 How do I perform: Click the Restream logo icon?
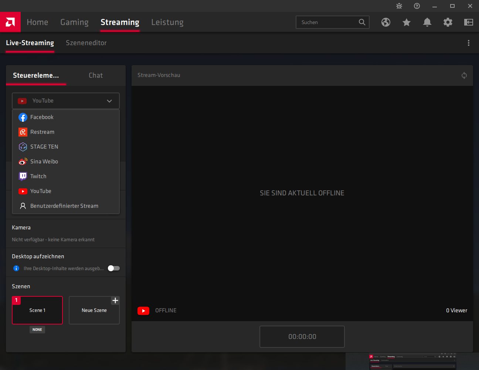coord(23,132)
